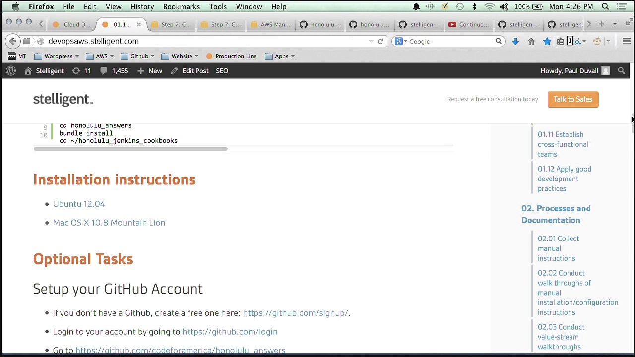635x357 pixels.
Task: Reload the current page
Action: point(380,41)
